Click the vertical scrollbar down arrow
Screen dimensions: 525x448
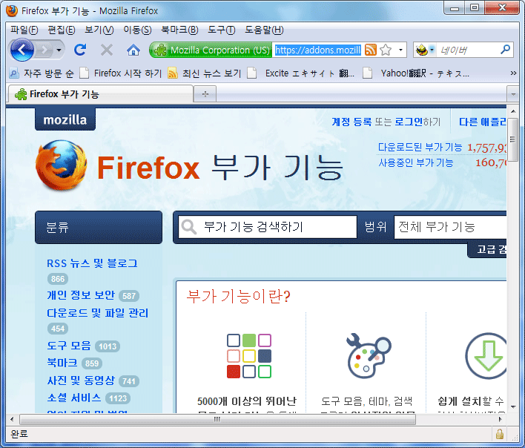pos(513,407)
